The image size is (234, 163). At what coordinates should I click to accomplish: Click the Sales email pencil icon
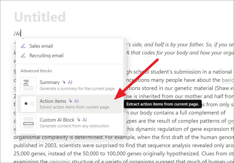click(23, 46)
